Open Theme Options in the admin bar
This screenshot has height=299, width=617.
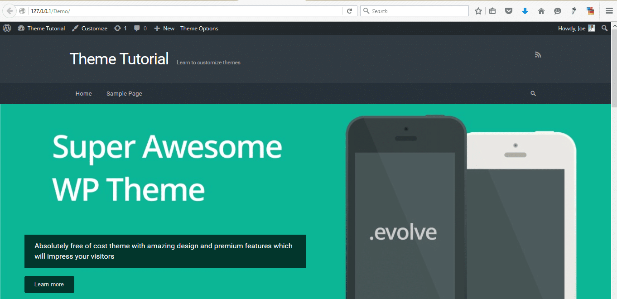pyautogui.click(x=199, y=28)
